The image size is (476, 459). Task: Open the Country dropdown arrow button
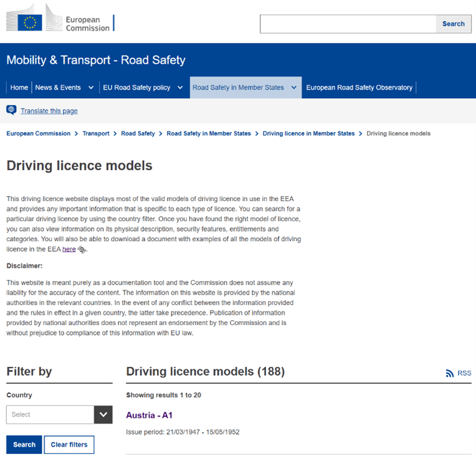[103, 414]
